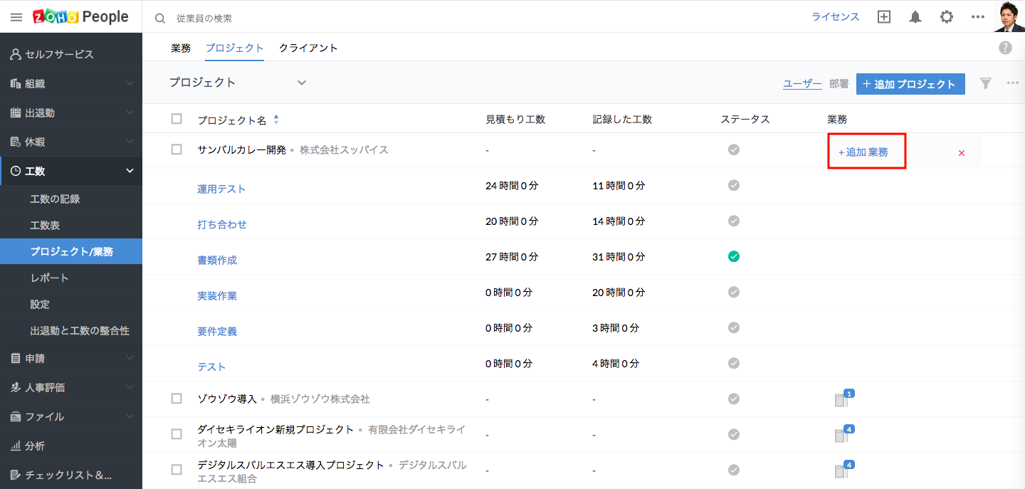The image size is (1025, 489).
Task: Switch to the 業務 tab
Action: [x=181, y=48]
